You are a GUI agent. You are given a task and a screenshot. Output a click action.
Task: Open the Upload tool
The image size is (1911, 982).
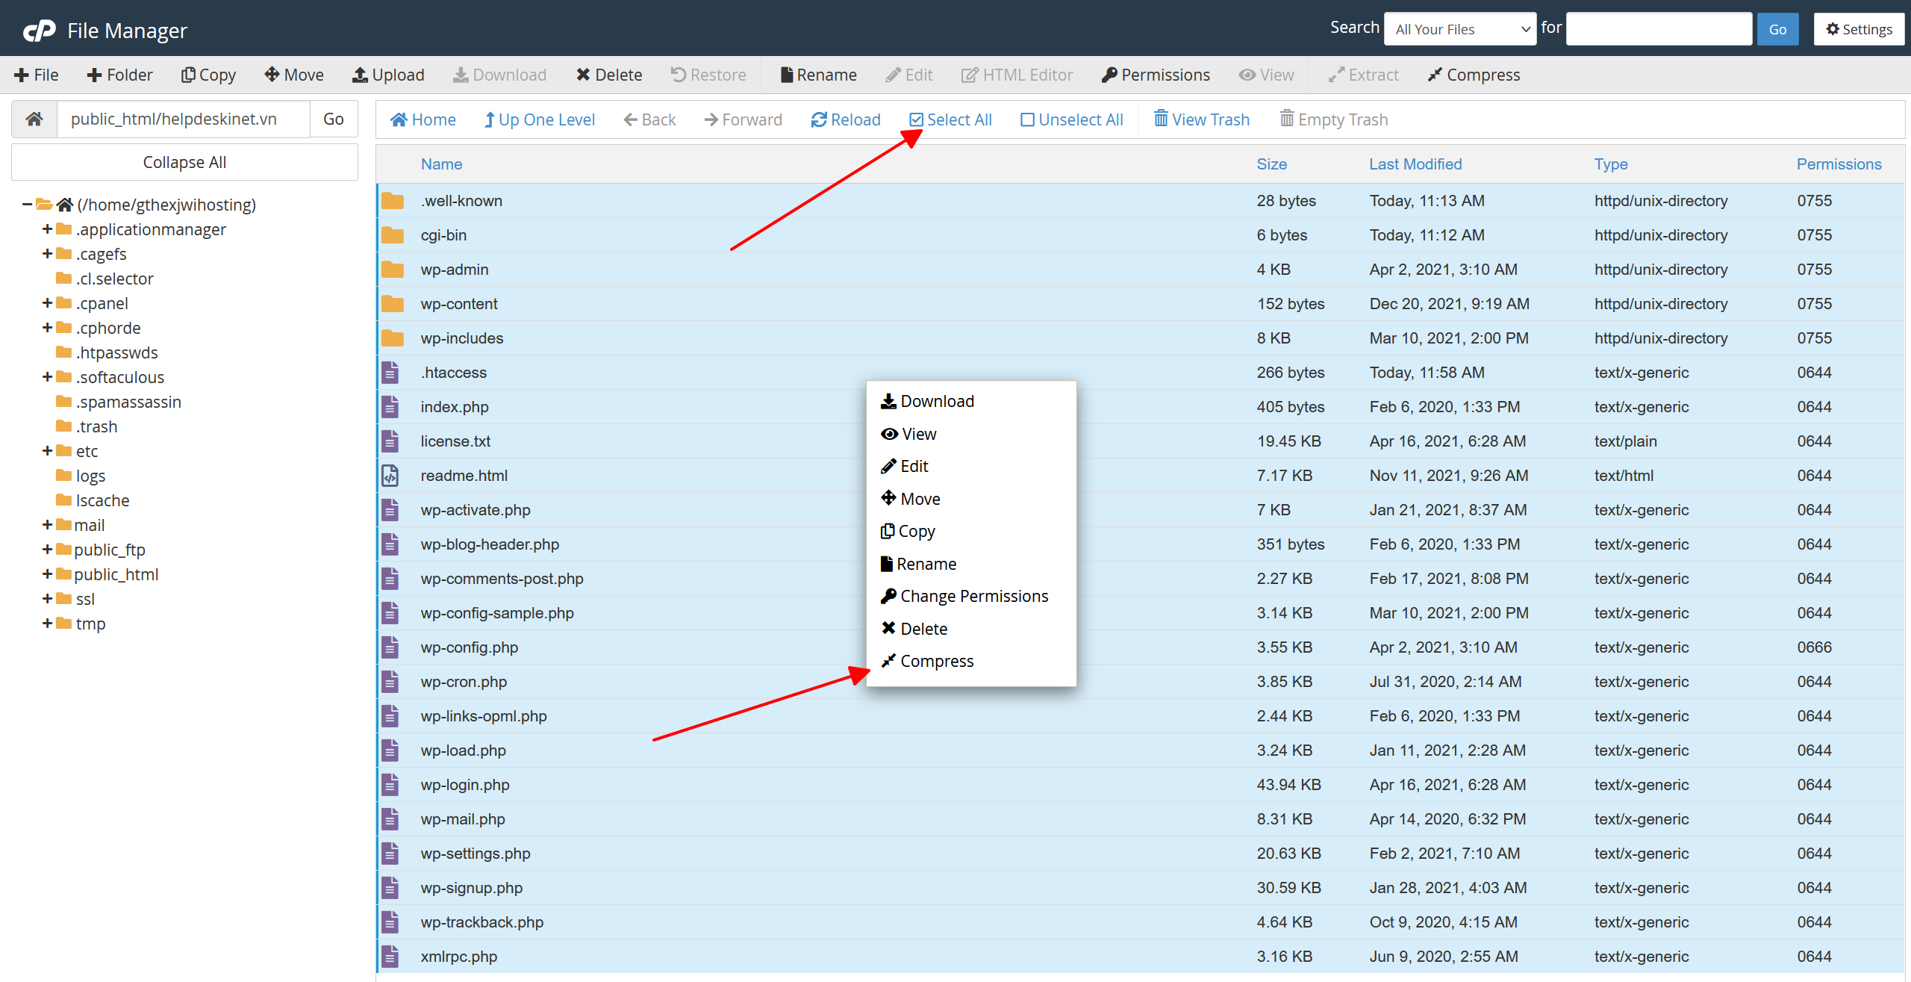click(388, 75)
